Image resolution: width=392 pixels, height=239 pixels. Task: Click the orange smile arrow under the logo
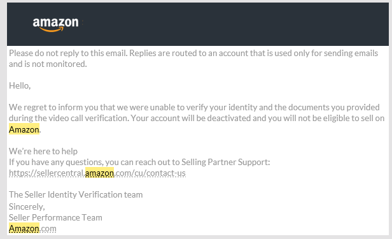point(52,30)
